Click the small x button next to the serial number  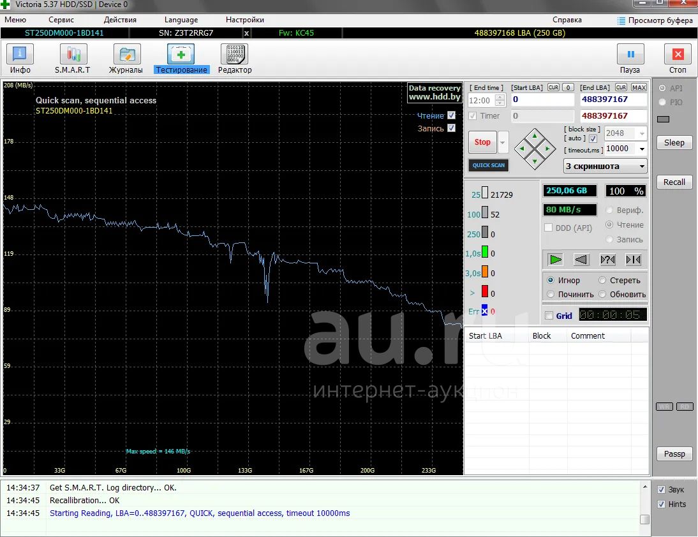tap(247, 33)
